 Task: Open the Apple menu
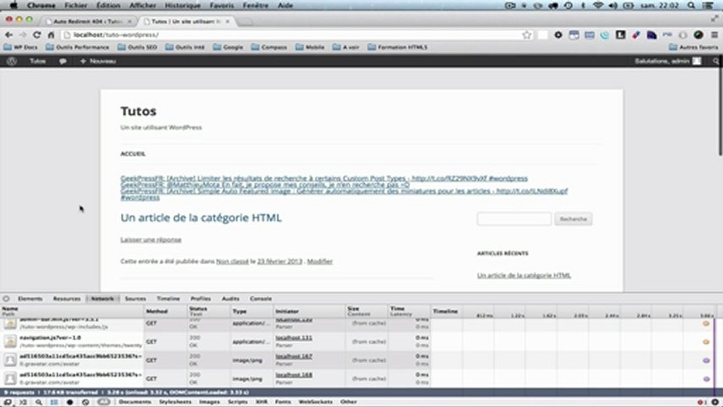[x=14, y=5]
